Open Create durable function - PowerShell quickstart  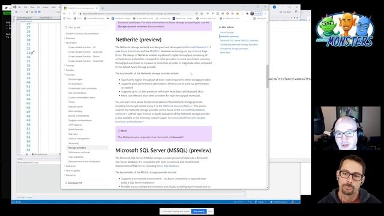86,61
